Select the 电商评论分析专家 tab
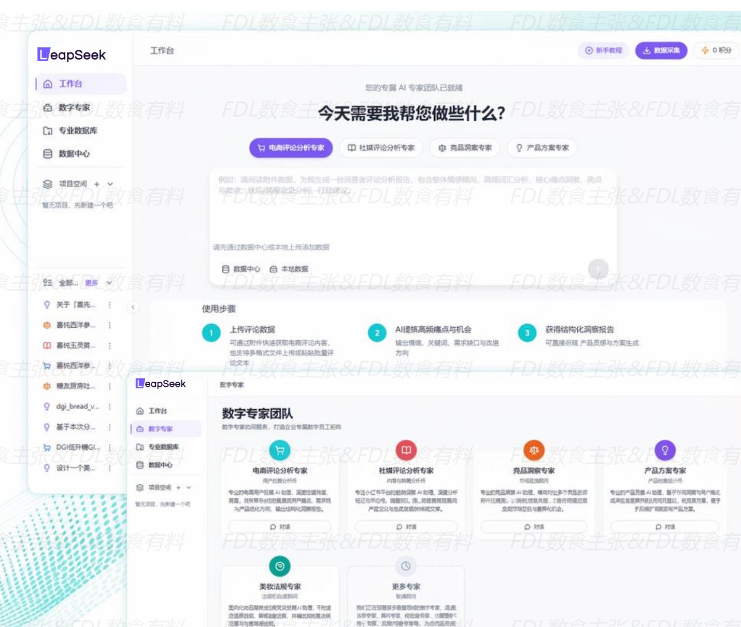 (291, 148)
